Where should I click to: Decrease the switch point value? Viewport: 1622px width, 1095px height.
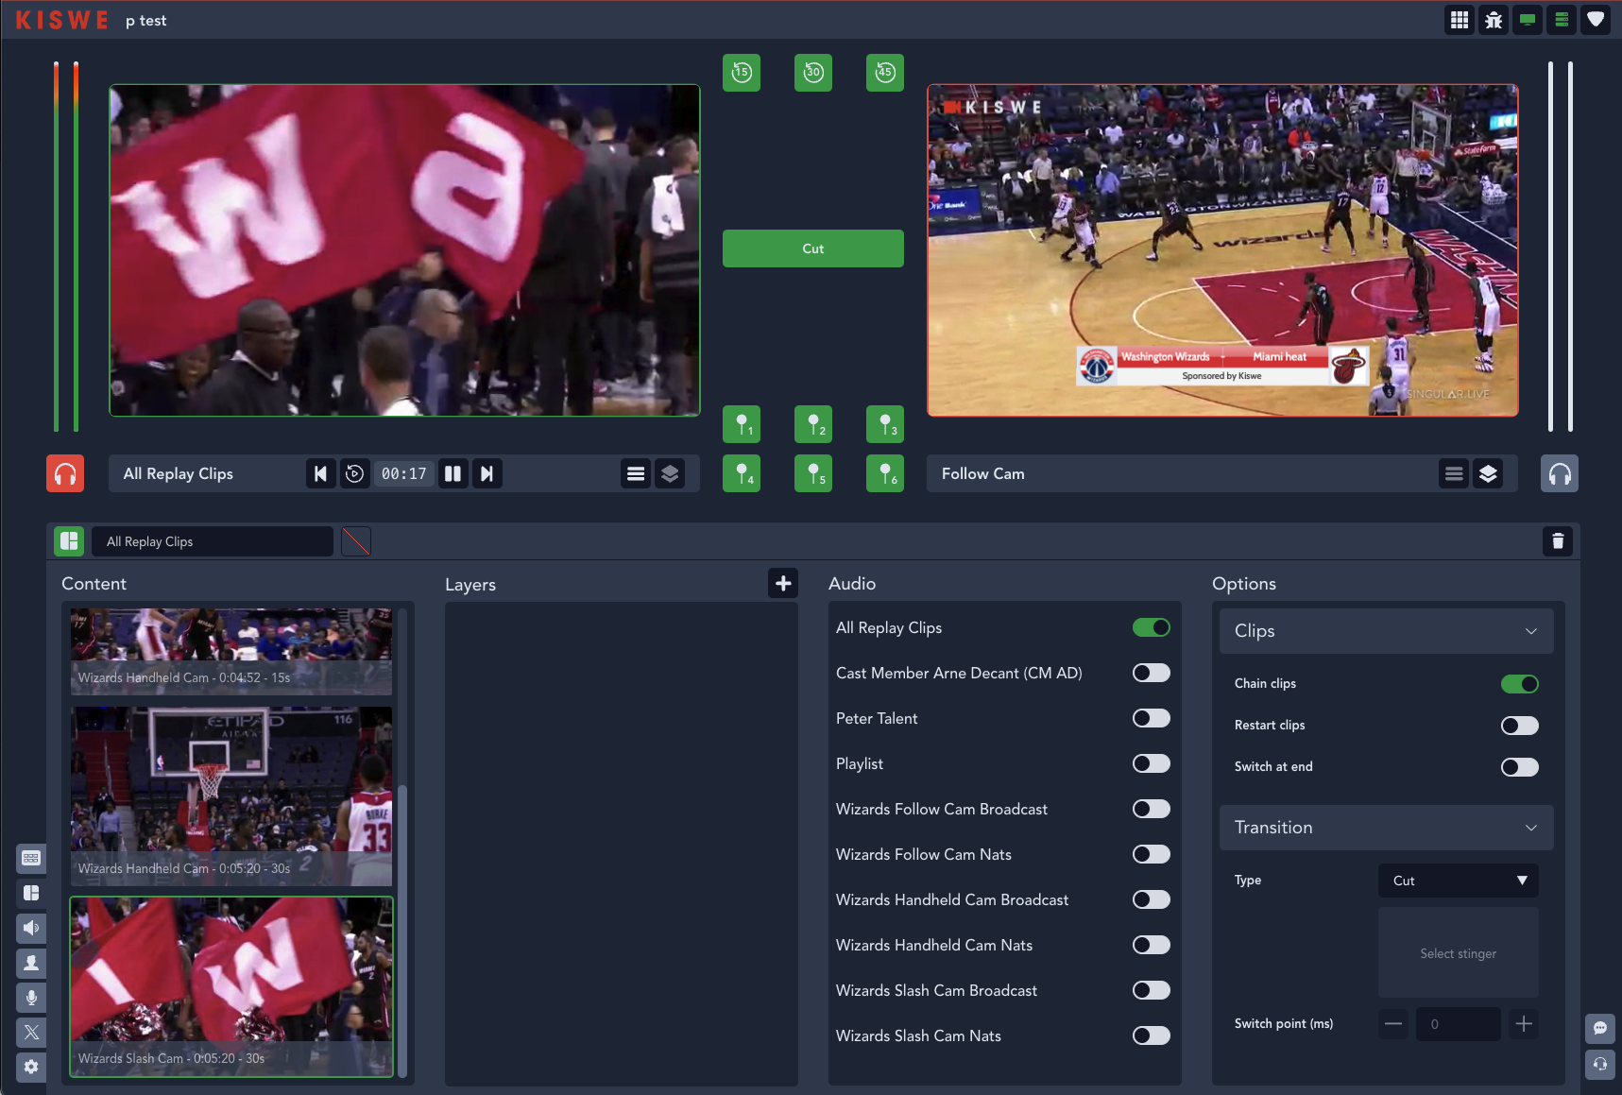click(1393, 1024)
